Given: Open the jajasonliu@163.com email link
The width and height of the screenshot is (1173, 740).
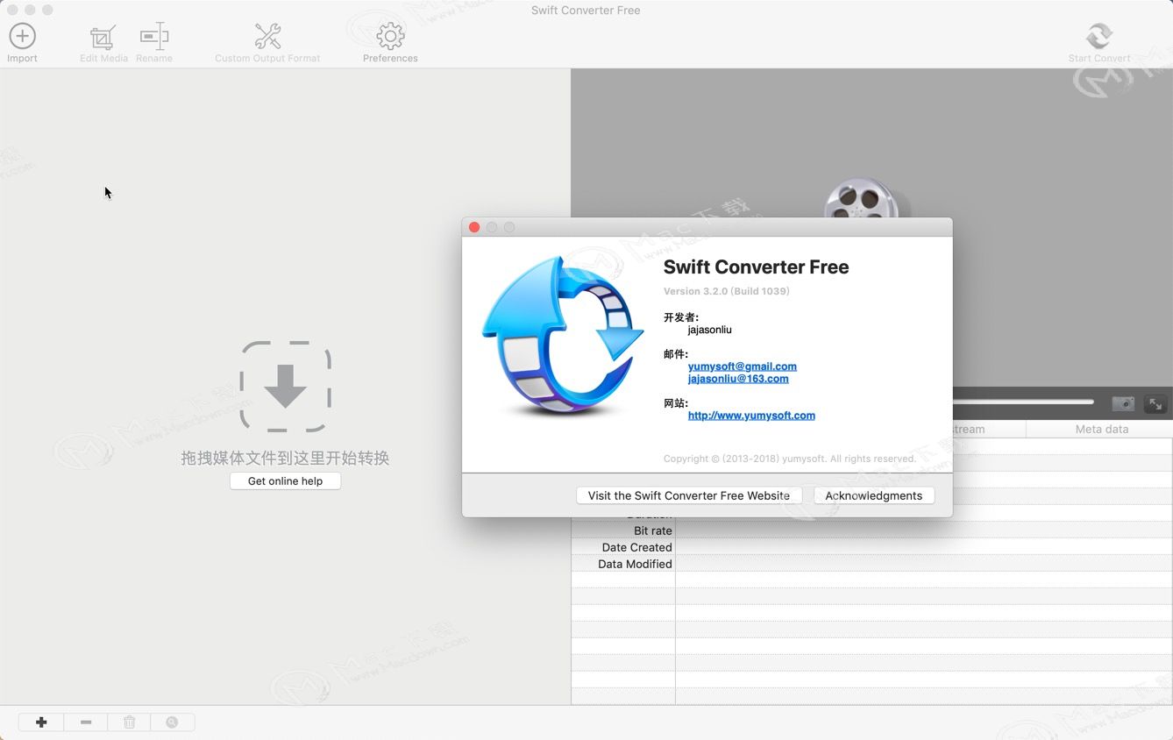Looking at the screenshot, I should coord(738,379).
